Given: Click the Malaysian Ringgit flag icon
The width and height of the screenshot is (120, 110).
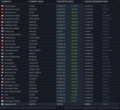Looking at the screenshot, I should point(2,28).
